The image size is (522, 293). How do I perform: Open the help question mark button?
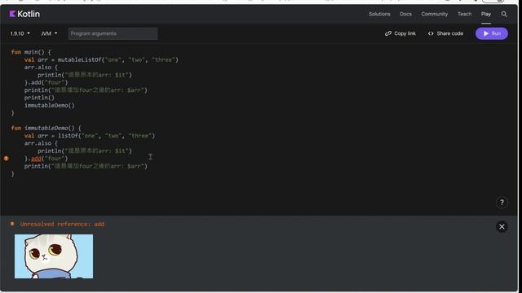[502, 203]
